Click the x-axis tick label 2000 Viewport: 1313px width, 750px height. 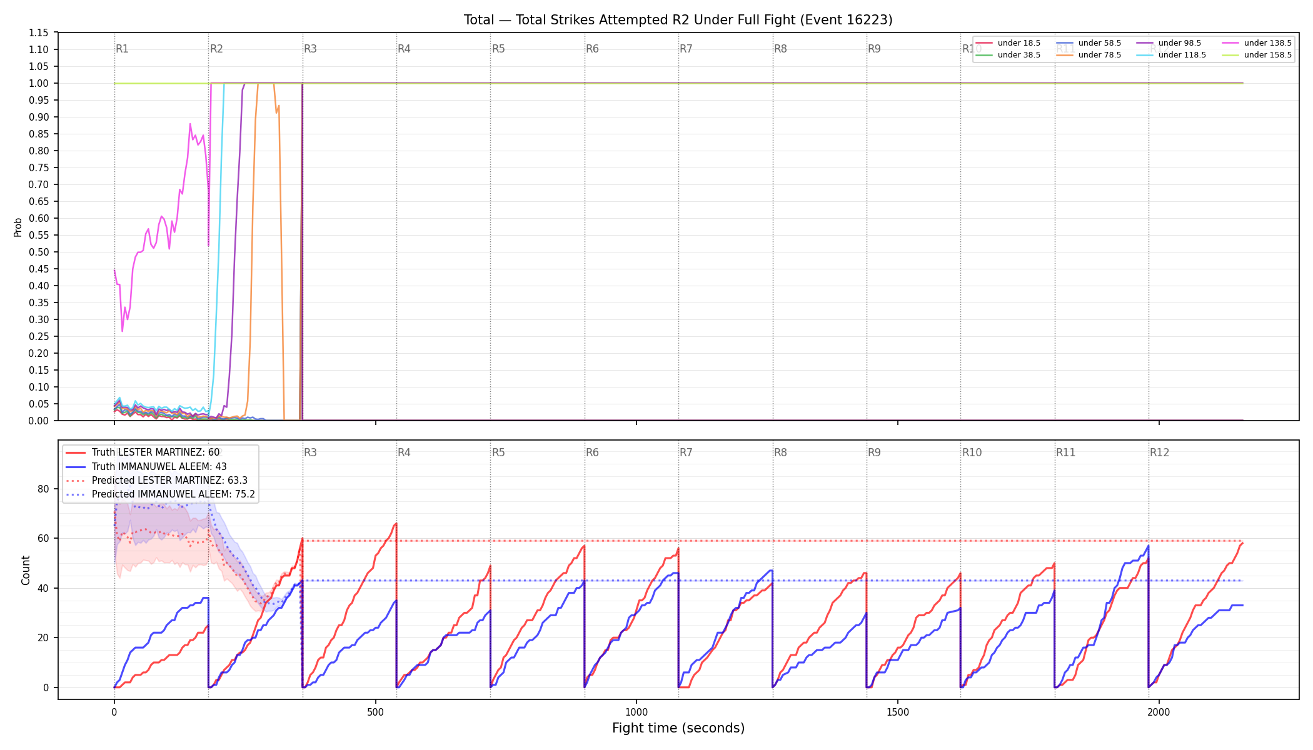click(1159, 712)
